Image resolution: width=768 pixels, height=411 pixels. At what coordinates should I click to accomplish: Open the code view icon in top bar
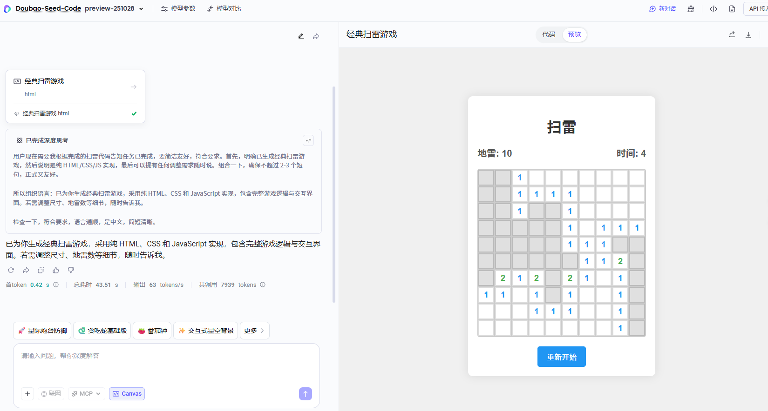tap(714, 9)
